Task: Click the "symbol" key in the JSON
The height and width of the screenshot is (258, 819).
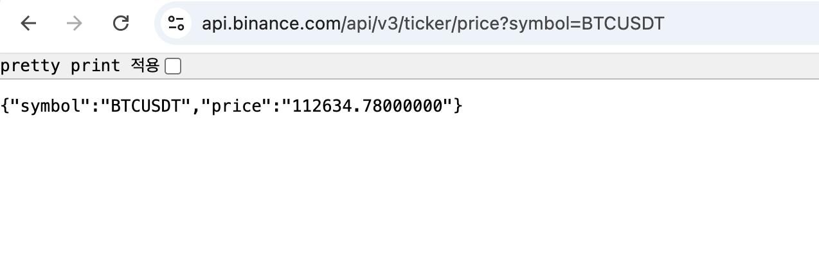Action: click(x=50, y=106)
